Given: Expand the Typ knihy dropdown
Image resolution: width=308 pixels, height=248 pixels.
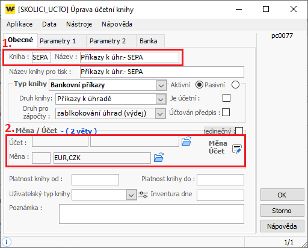Looking at the screenshot, I should click(x=161, y=85).
